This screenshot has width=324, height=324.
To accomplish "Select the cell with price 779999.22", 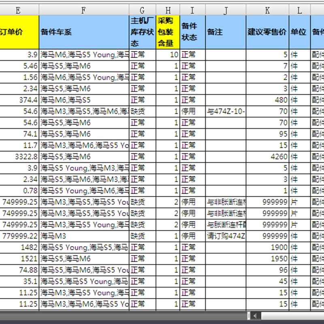I will 19,236.
